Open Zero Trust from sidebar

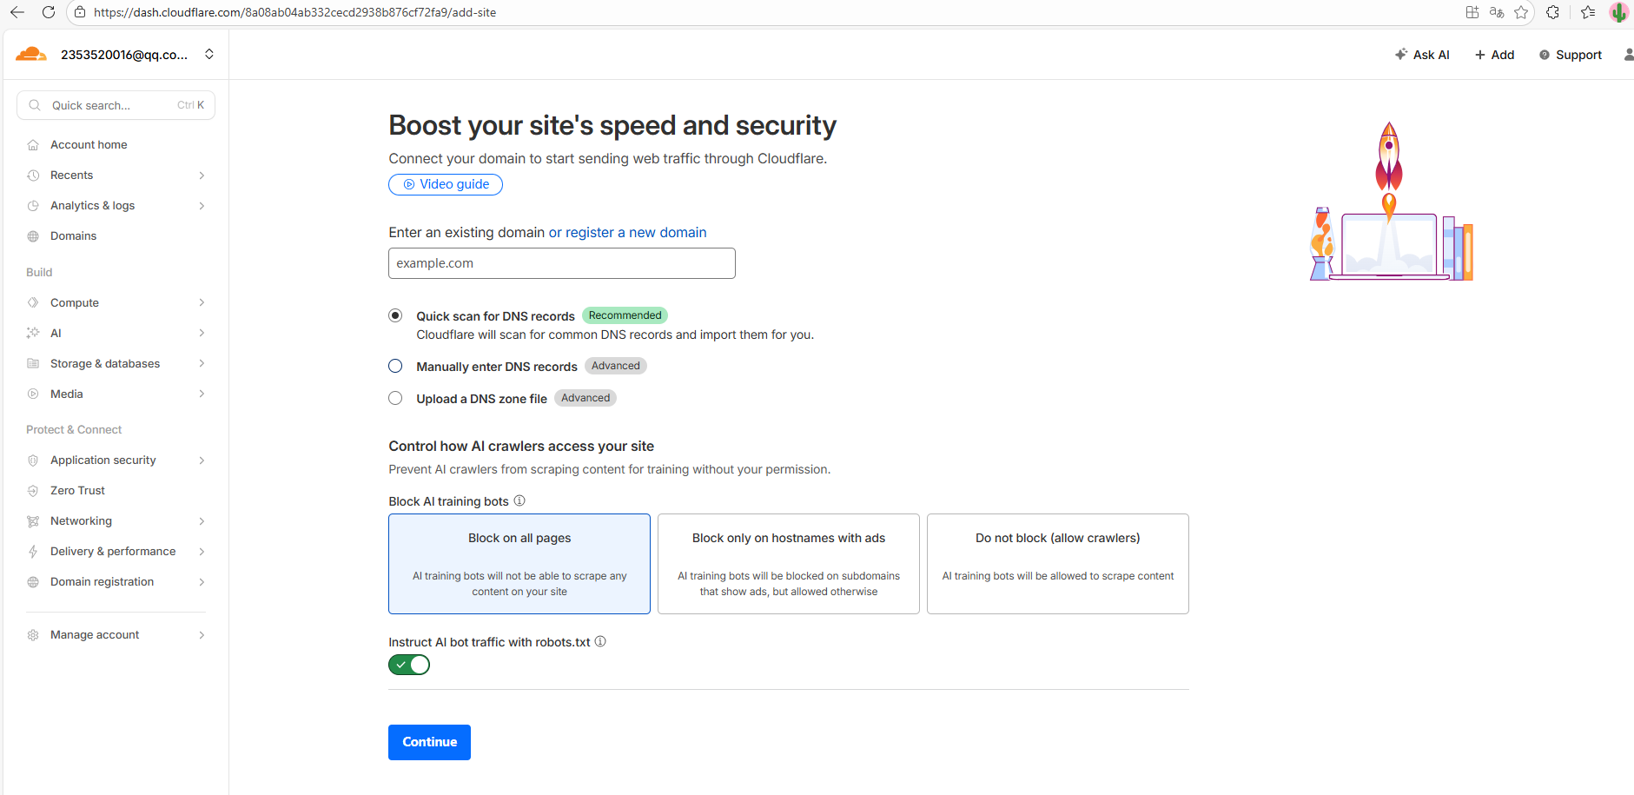[77, 490]
